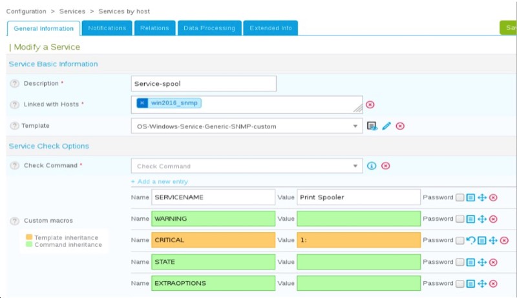Image resolution: width=517 pixels, height=298 pixels.
Task: Click the description icon on WARNING macro row
Action: pyautogui.click(x=471, y=219)
